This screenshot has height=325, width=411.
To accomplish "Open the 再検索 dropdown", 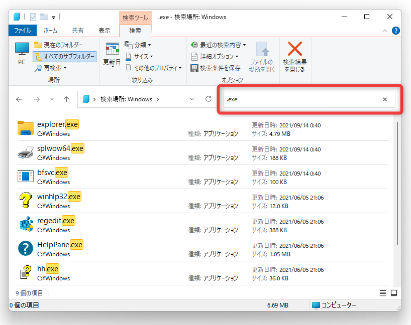I will point(51,68).
